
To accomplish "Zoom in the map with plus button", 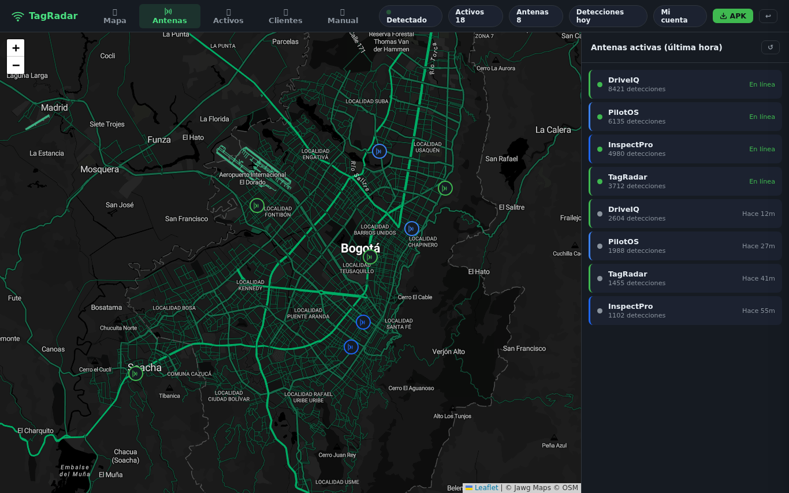I will click(16, 48).
